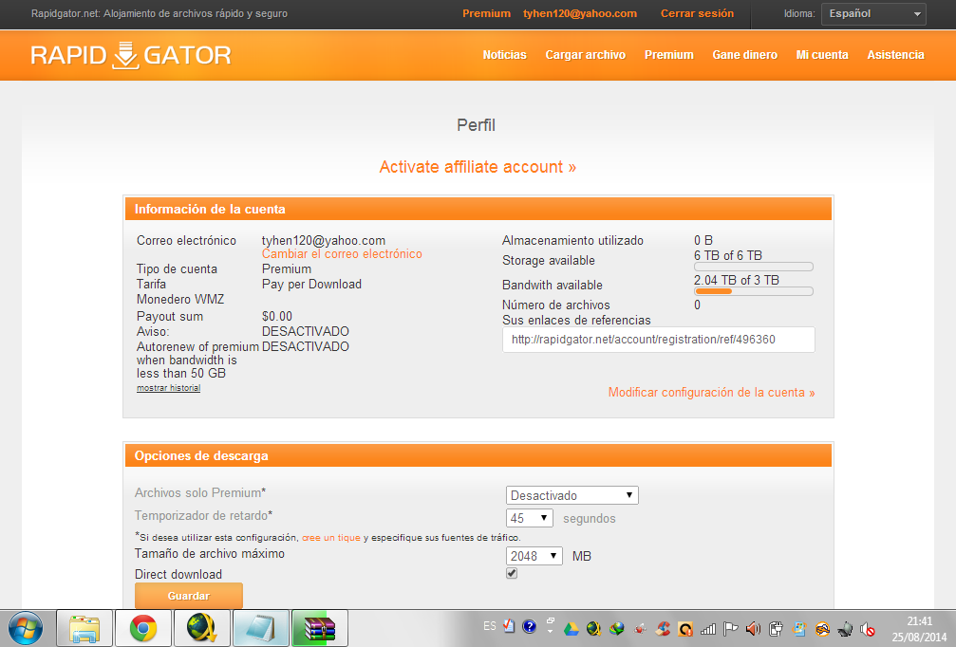Click the Windows flag document tray icon
Viewport: 956px width, 647px height.
[799, 629]
